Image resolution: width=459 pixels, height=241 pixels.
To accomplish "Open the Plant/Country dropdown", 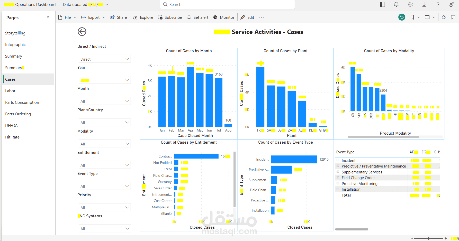I will [105, 123].
